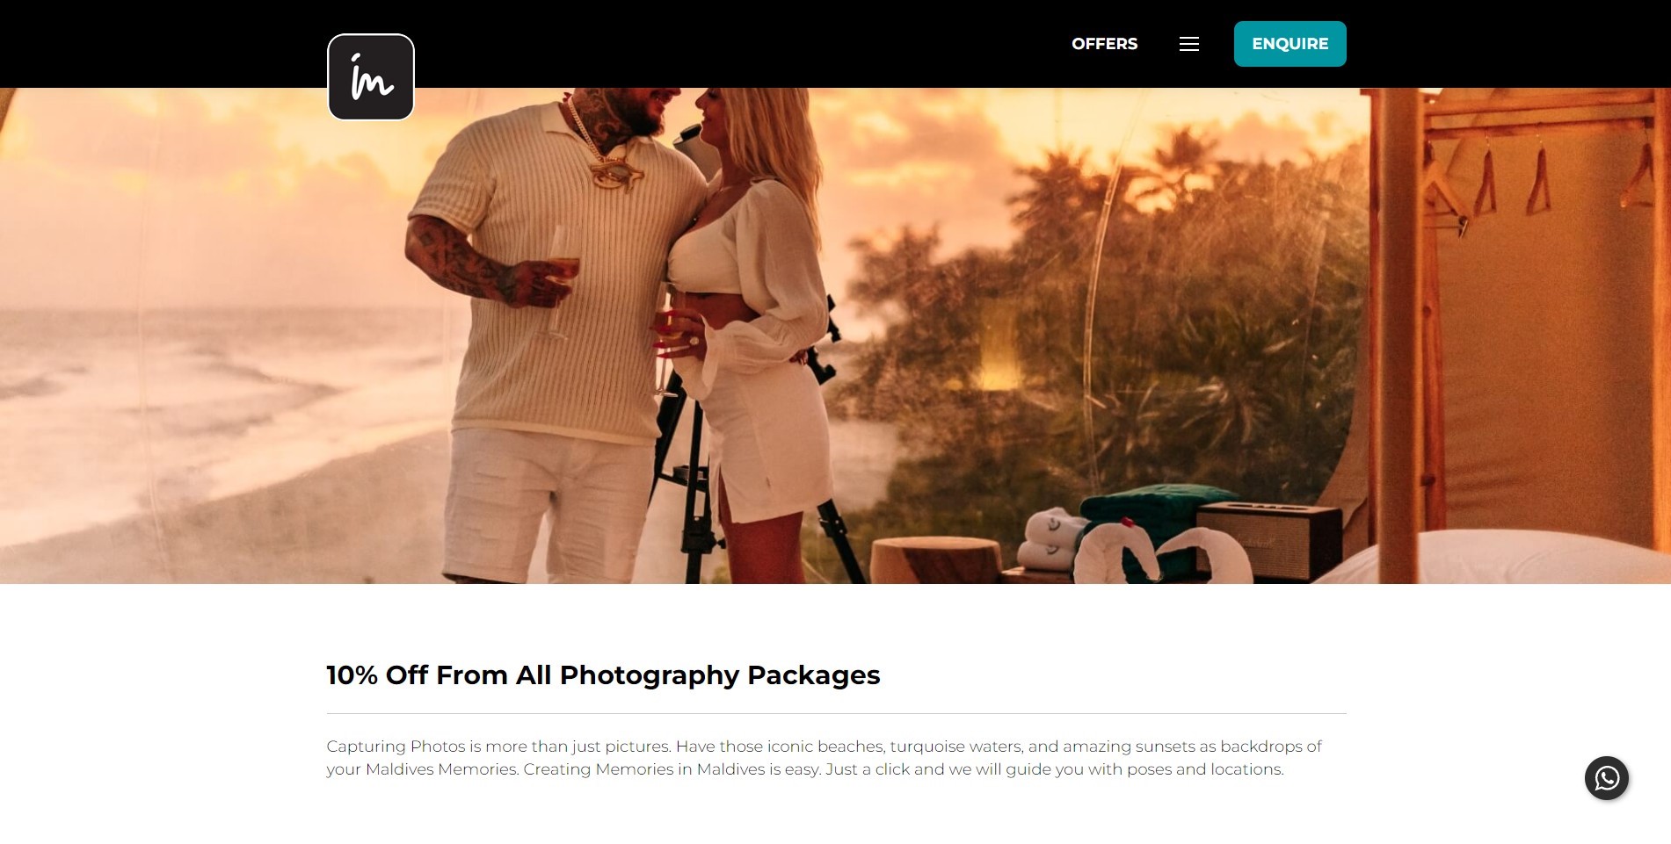The width and height of the screenshot is (1671, 844).
Task: Open the WhatsApp chat bubble
Action: (1606, 778)
